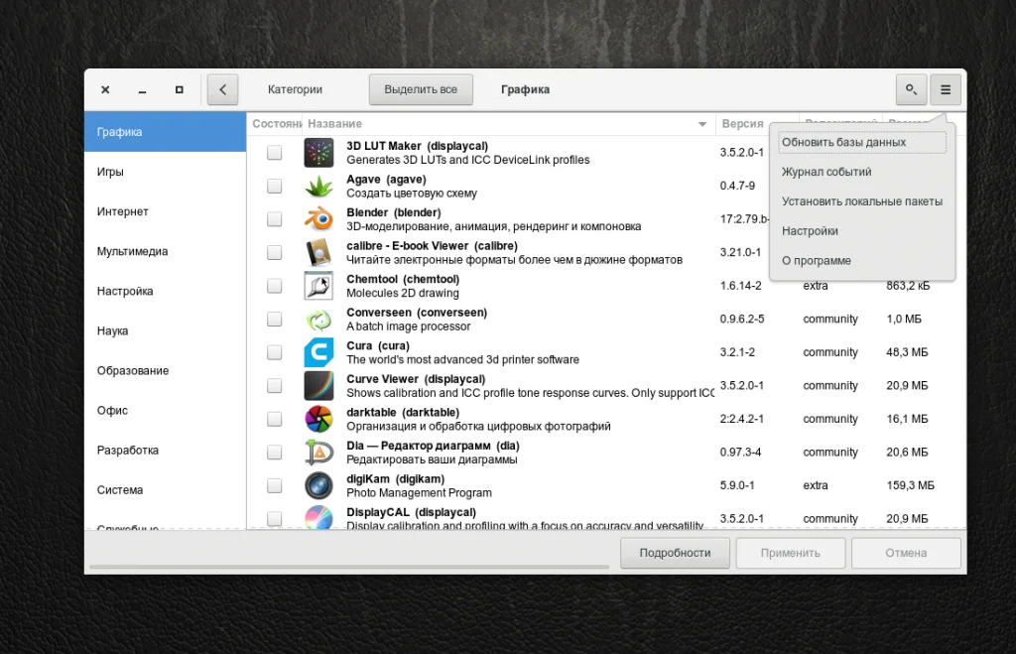
Task: Click the Состояние column header
Action: (x=276, y=124)
